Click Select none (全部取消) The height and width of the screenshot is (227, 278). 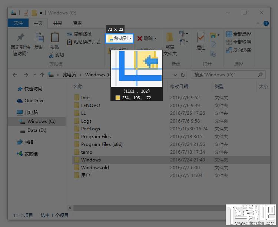click(238, 42)
